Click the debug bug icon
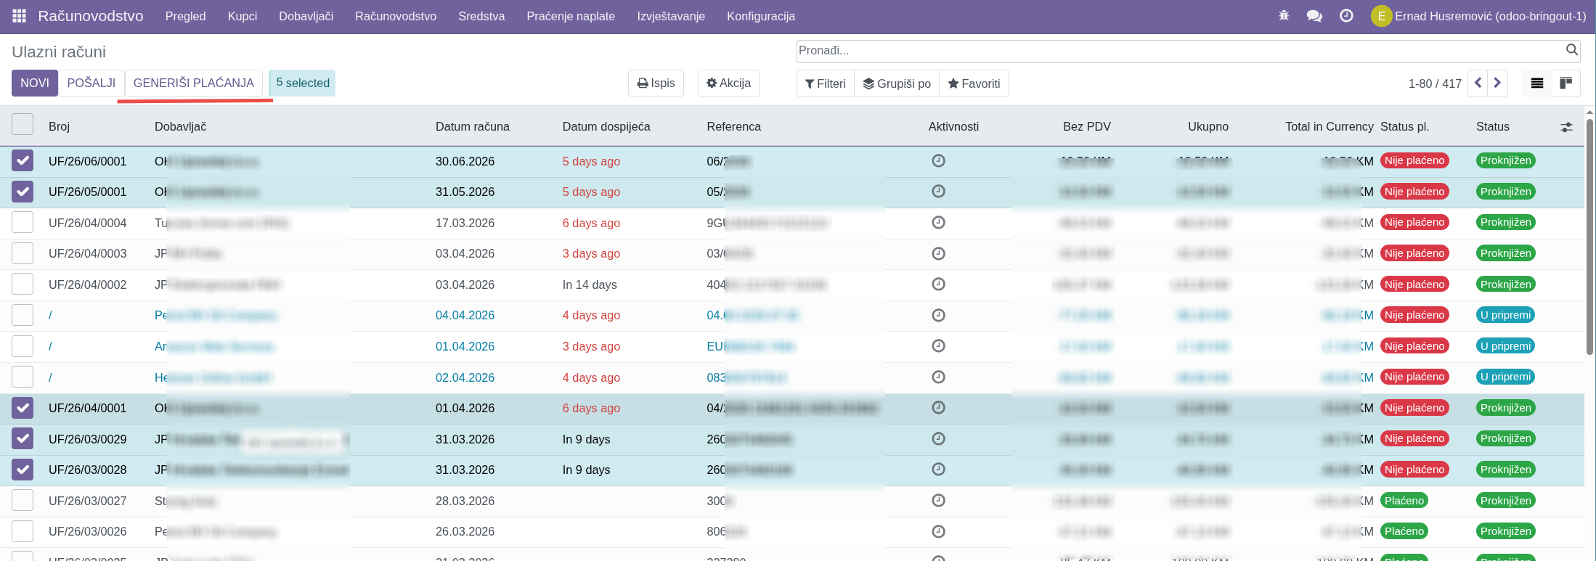 click(1284, 16)
